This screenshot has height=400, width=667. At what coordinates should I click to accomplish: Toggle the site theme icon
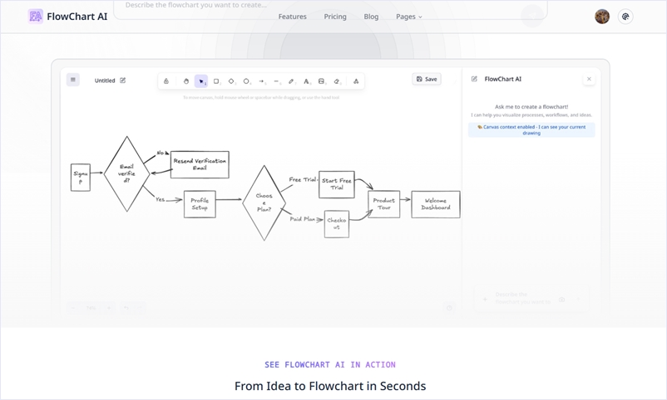(625, 17)
